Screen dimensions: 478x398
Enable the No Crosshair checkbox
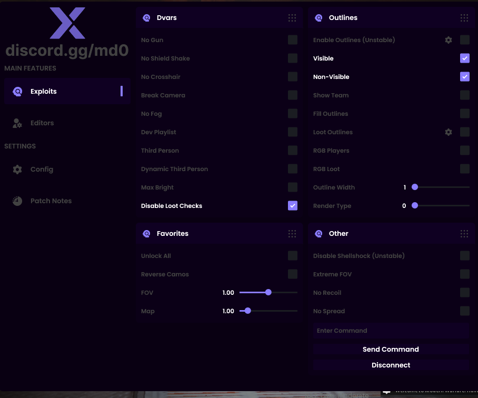pyautogui.click(x=293, y=76)
